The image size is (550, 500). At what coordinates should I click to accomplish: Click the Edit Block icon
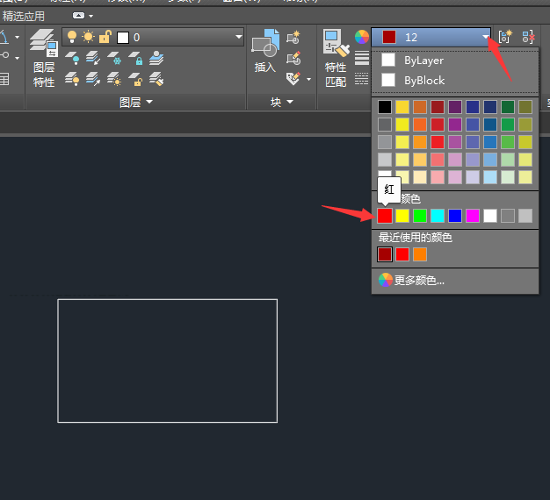293,59
